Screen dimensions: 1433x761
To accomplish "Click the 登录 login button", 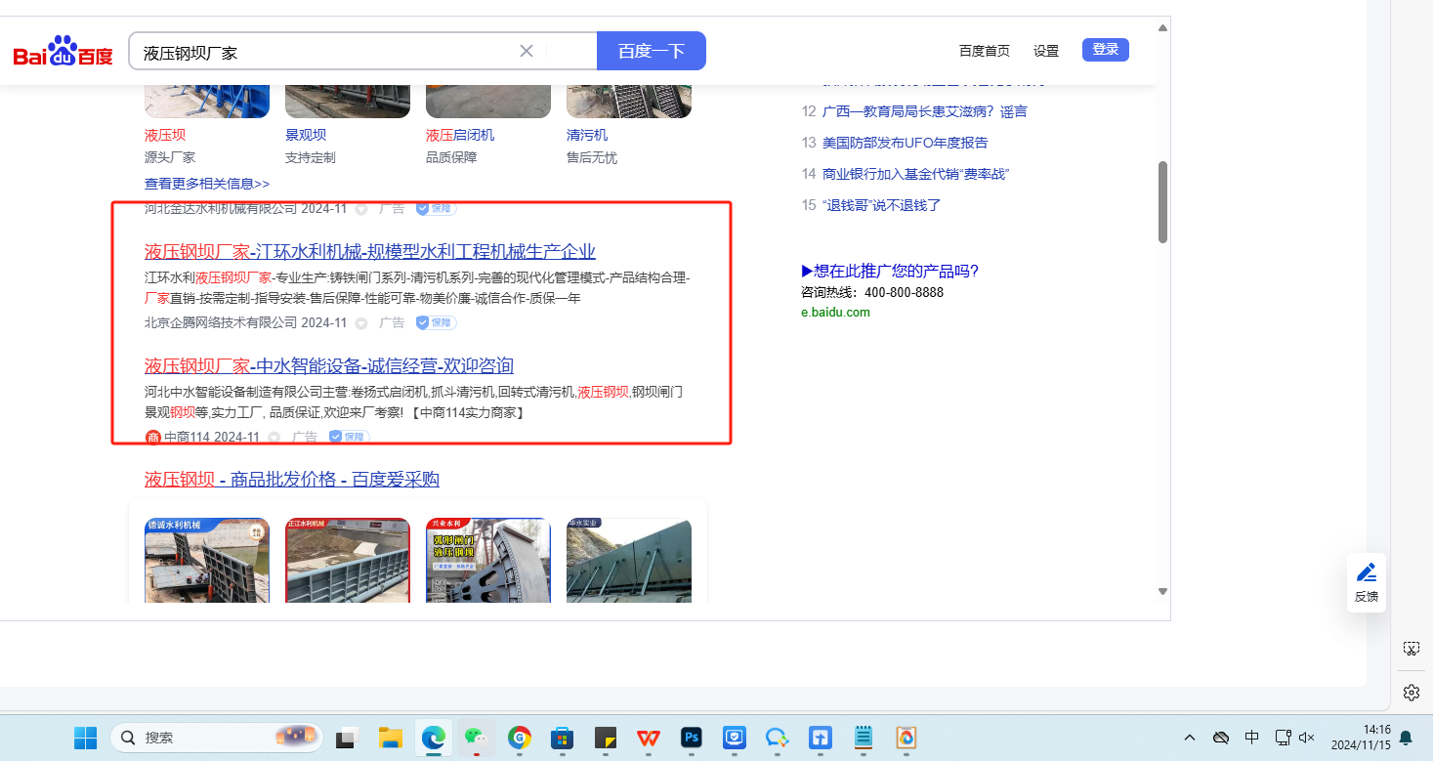I will pyautogui.click(x=1105, y=50).
